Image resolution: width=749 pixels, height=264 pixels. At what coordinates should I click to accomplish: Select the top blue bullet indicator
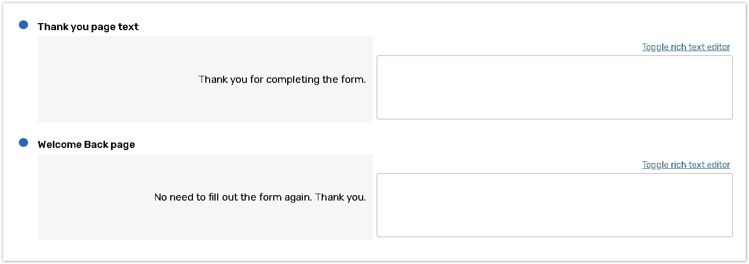[x=23, y=25]
